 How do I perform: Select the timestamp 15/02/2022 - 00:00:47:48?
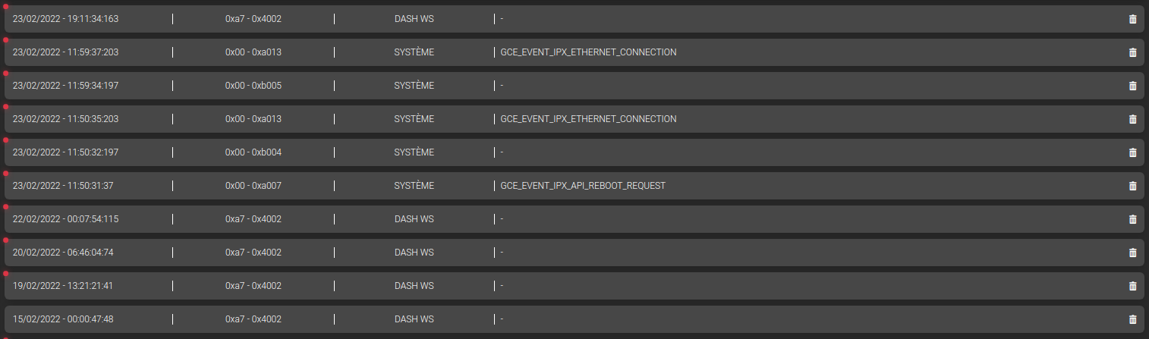tap(63, 319)
